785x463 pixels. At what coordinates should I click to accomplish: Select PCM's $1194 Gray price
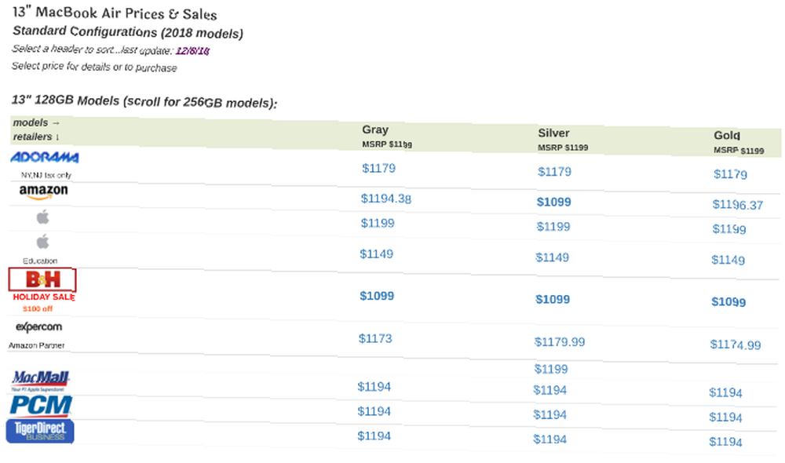click(374, 411)
